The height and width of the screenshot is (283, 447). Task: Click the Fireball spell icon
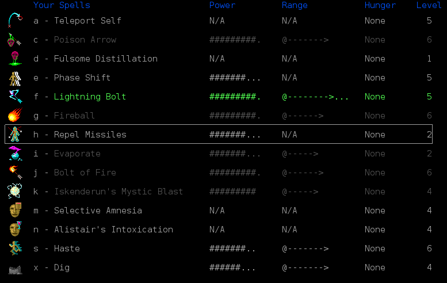coord(15,116)
